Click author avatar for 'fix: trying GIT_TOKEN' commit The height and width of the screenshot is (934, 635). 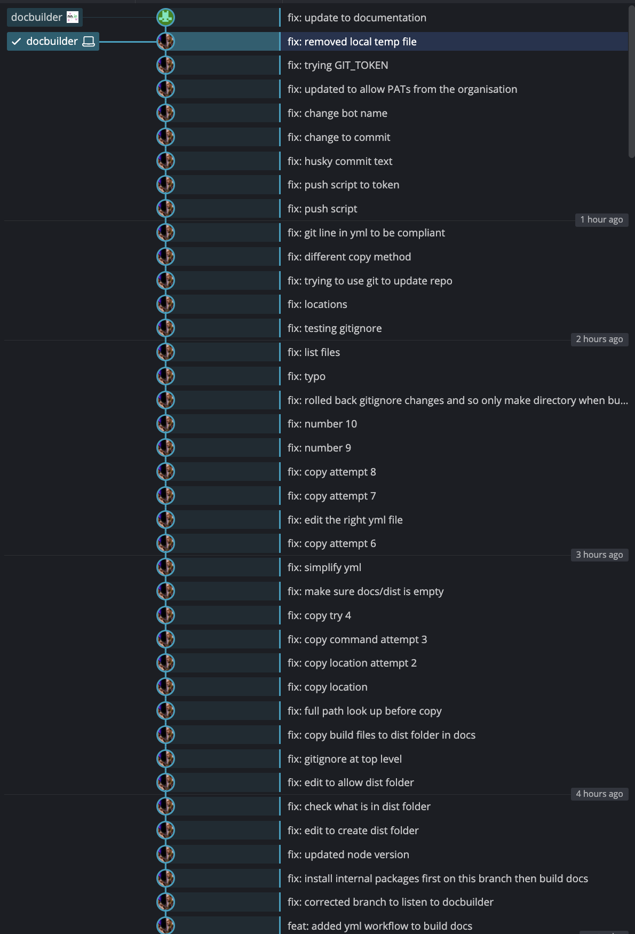(165, 65)
